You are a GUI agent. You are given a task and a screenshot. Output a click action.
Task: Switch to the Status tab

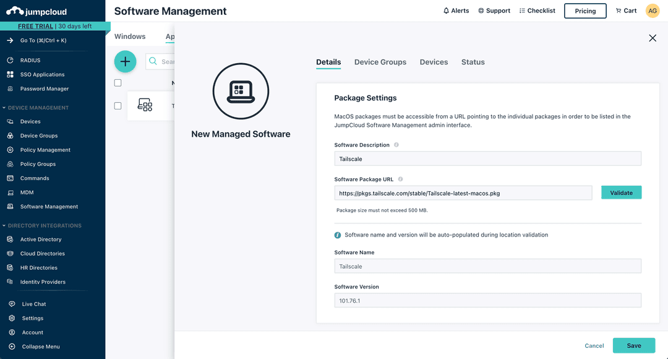point(473,62)
